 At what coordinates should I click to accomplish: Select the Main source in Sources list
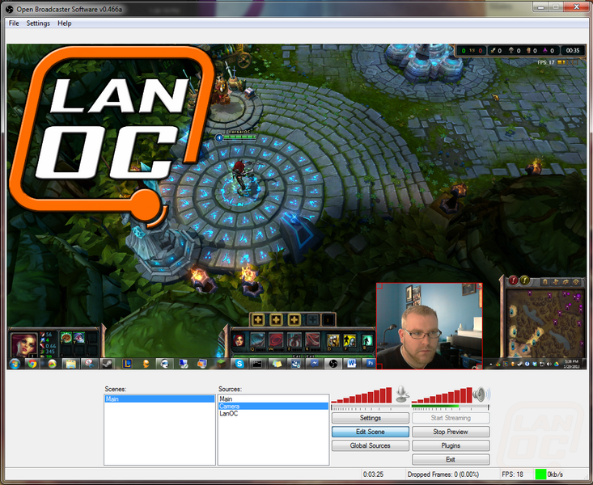(273, 399)
